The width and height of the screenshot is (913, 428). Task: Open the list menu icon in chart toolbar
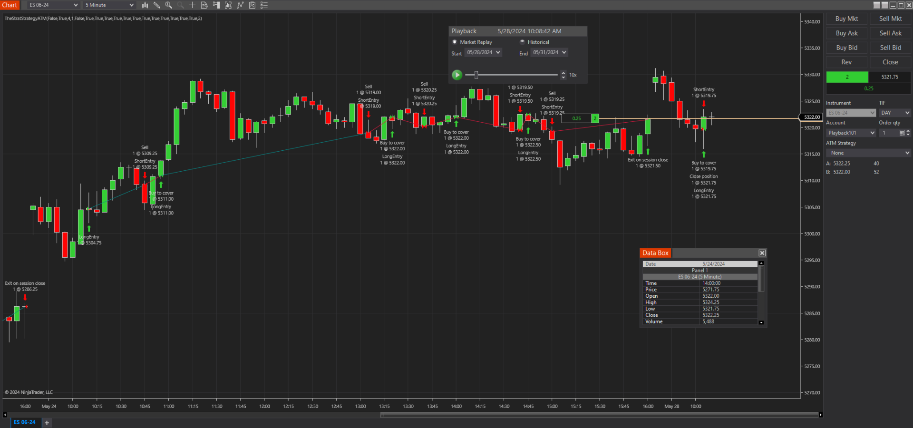tap(264, 5)
